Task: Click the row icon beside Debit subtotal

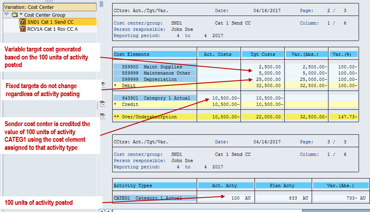Action: pyautogui.click(x=102, y=84)
